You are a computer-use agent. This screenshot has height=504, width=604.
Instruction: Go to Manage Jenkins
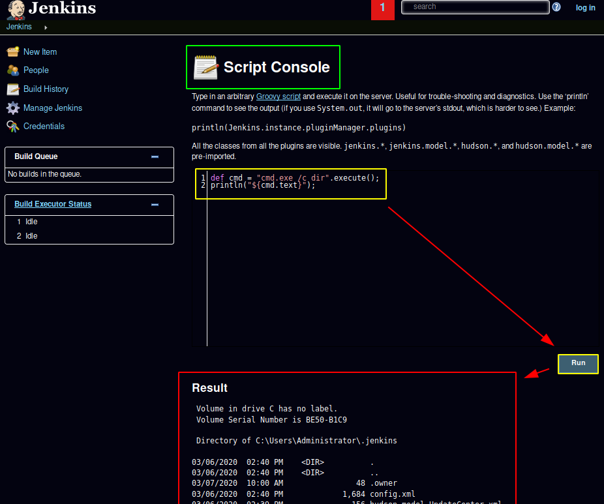point(53,108)
